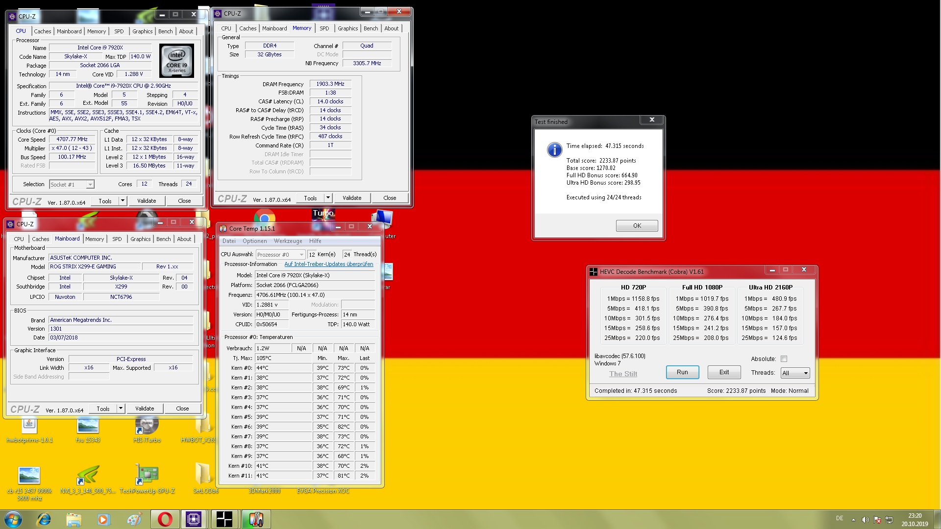Click the network tray icon
The width and height of the screenshot is (941, 529).
click(x=890, y=520)
